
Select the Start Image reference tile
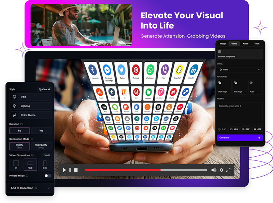click(224, 87)
